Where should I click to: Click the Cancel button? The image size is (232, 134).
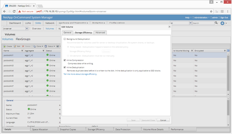[163, 120]
